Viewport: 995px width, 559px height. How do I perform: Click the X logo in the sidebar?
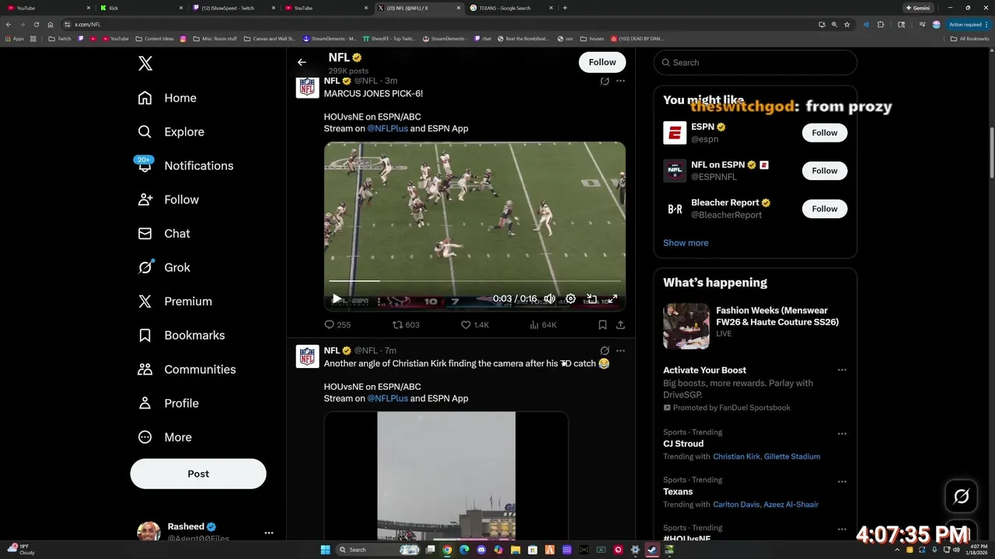[x=145, y=64]
